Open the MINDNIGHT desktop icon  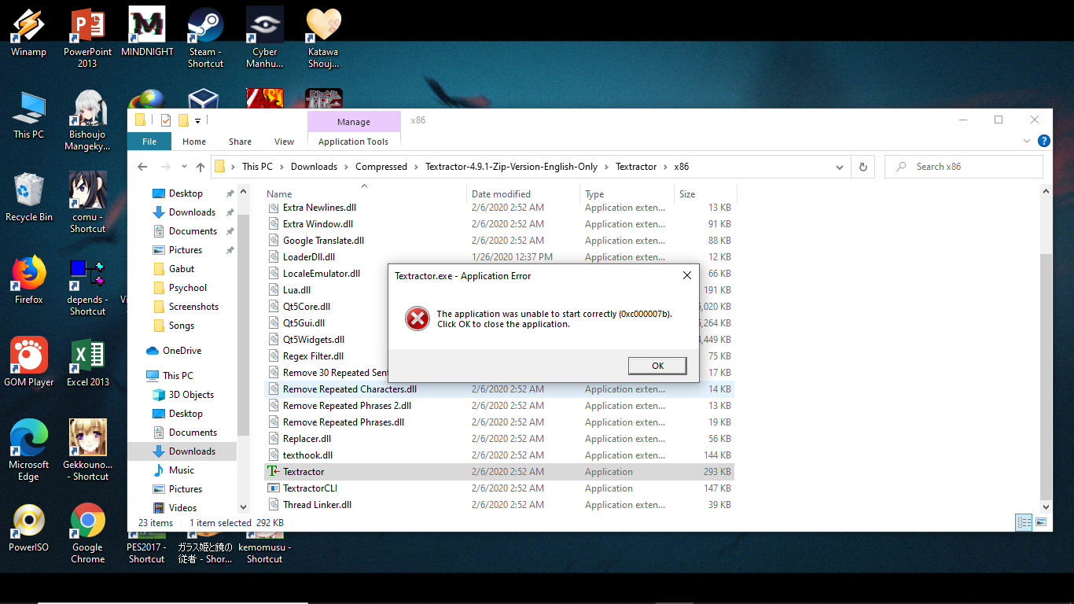pos(147,32)
